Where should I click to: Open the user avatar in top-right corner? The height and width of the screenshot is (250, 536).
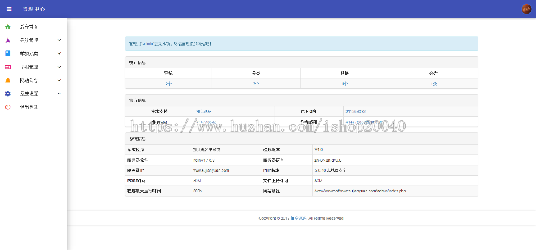(526, 9)
